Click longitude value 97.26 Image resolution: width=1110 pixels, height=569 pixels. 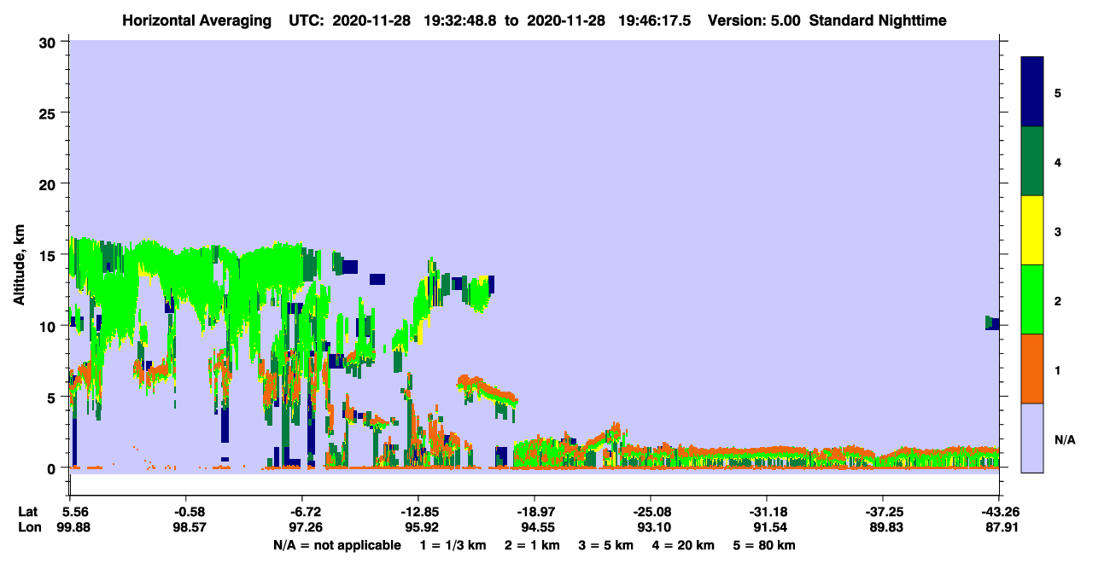click(x=306, y=527)
